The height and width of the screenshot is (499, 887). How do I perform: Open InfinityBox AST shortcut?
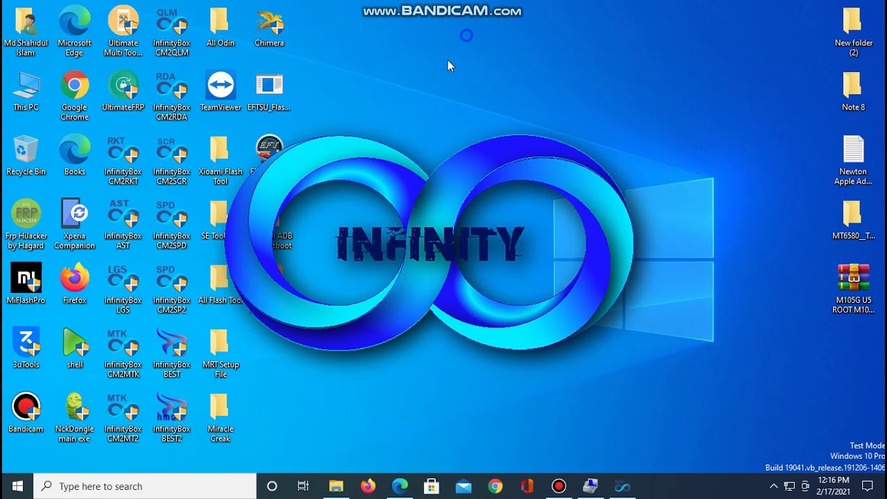(123, 225)
